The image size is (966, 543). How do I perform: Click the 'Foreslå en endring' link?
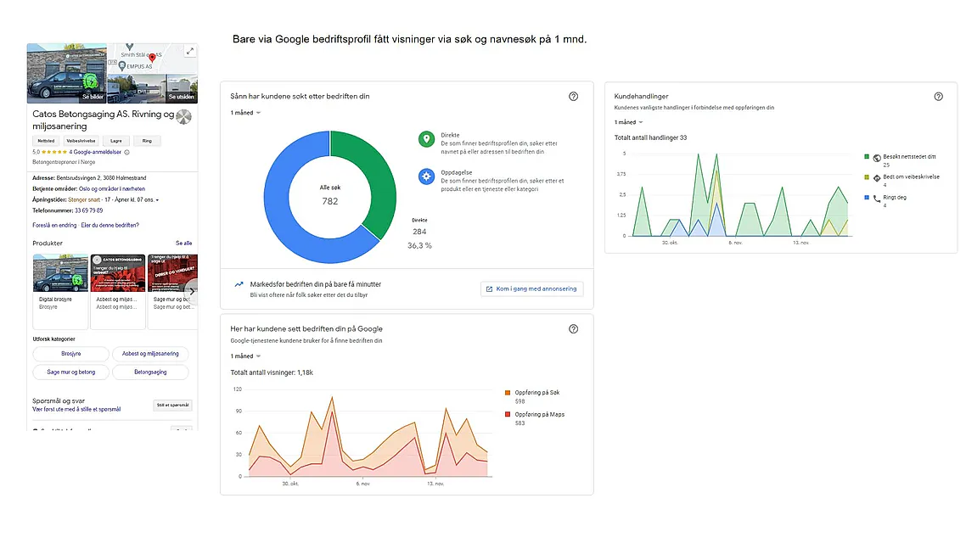click(x=55, y=226)
